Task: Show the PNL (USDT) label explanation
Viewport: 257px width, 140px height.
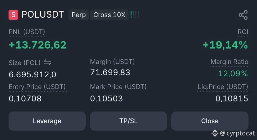Action: pyautogui.click(x=27, y=32)
